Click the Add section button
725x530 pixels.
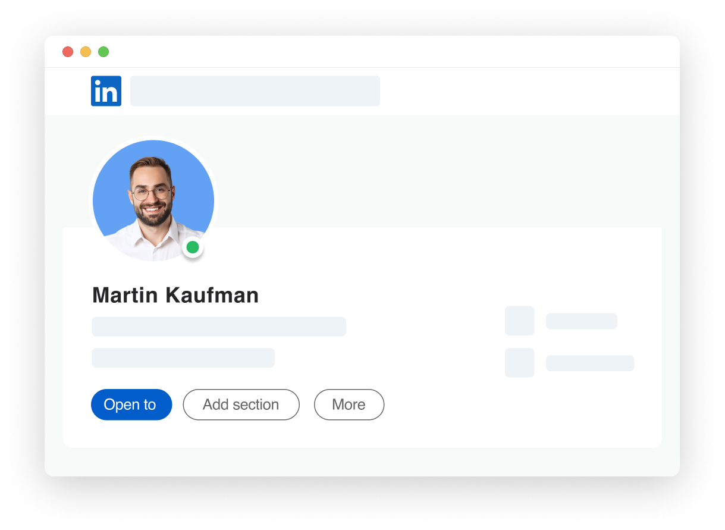(x=241, y=404)
